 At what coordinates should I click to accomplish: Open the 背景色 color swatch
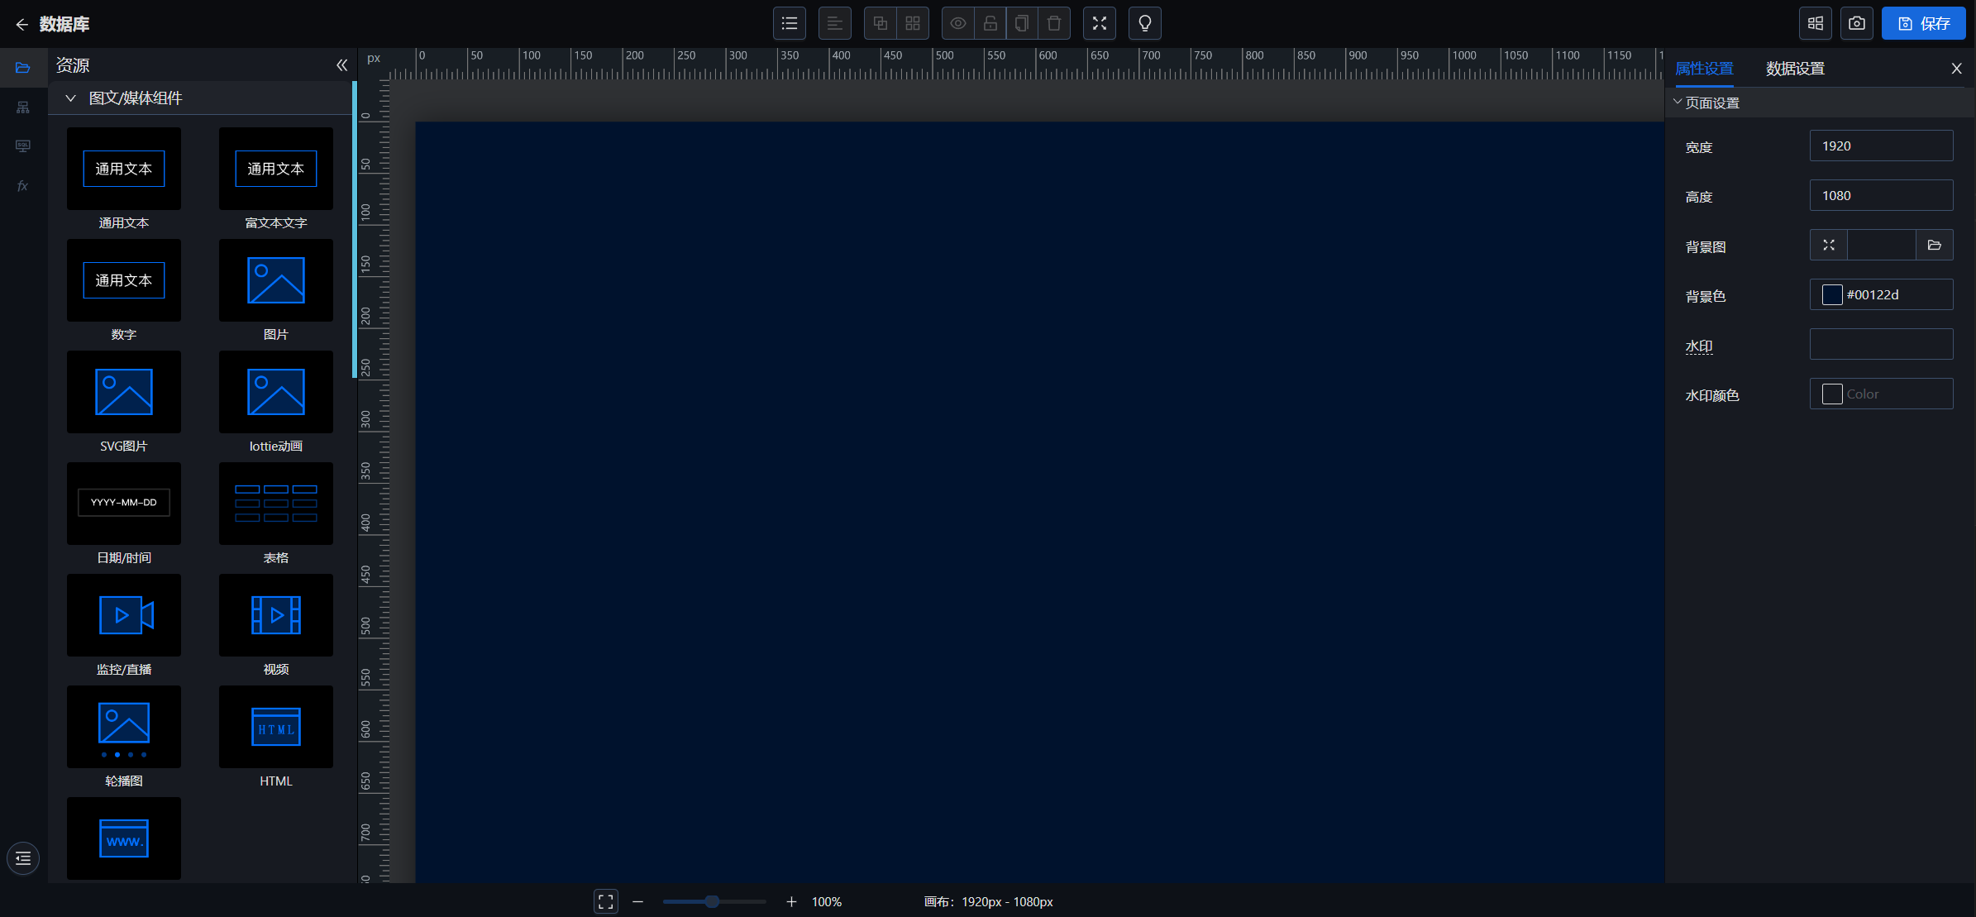(x=1831, y=294)
